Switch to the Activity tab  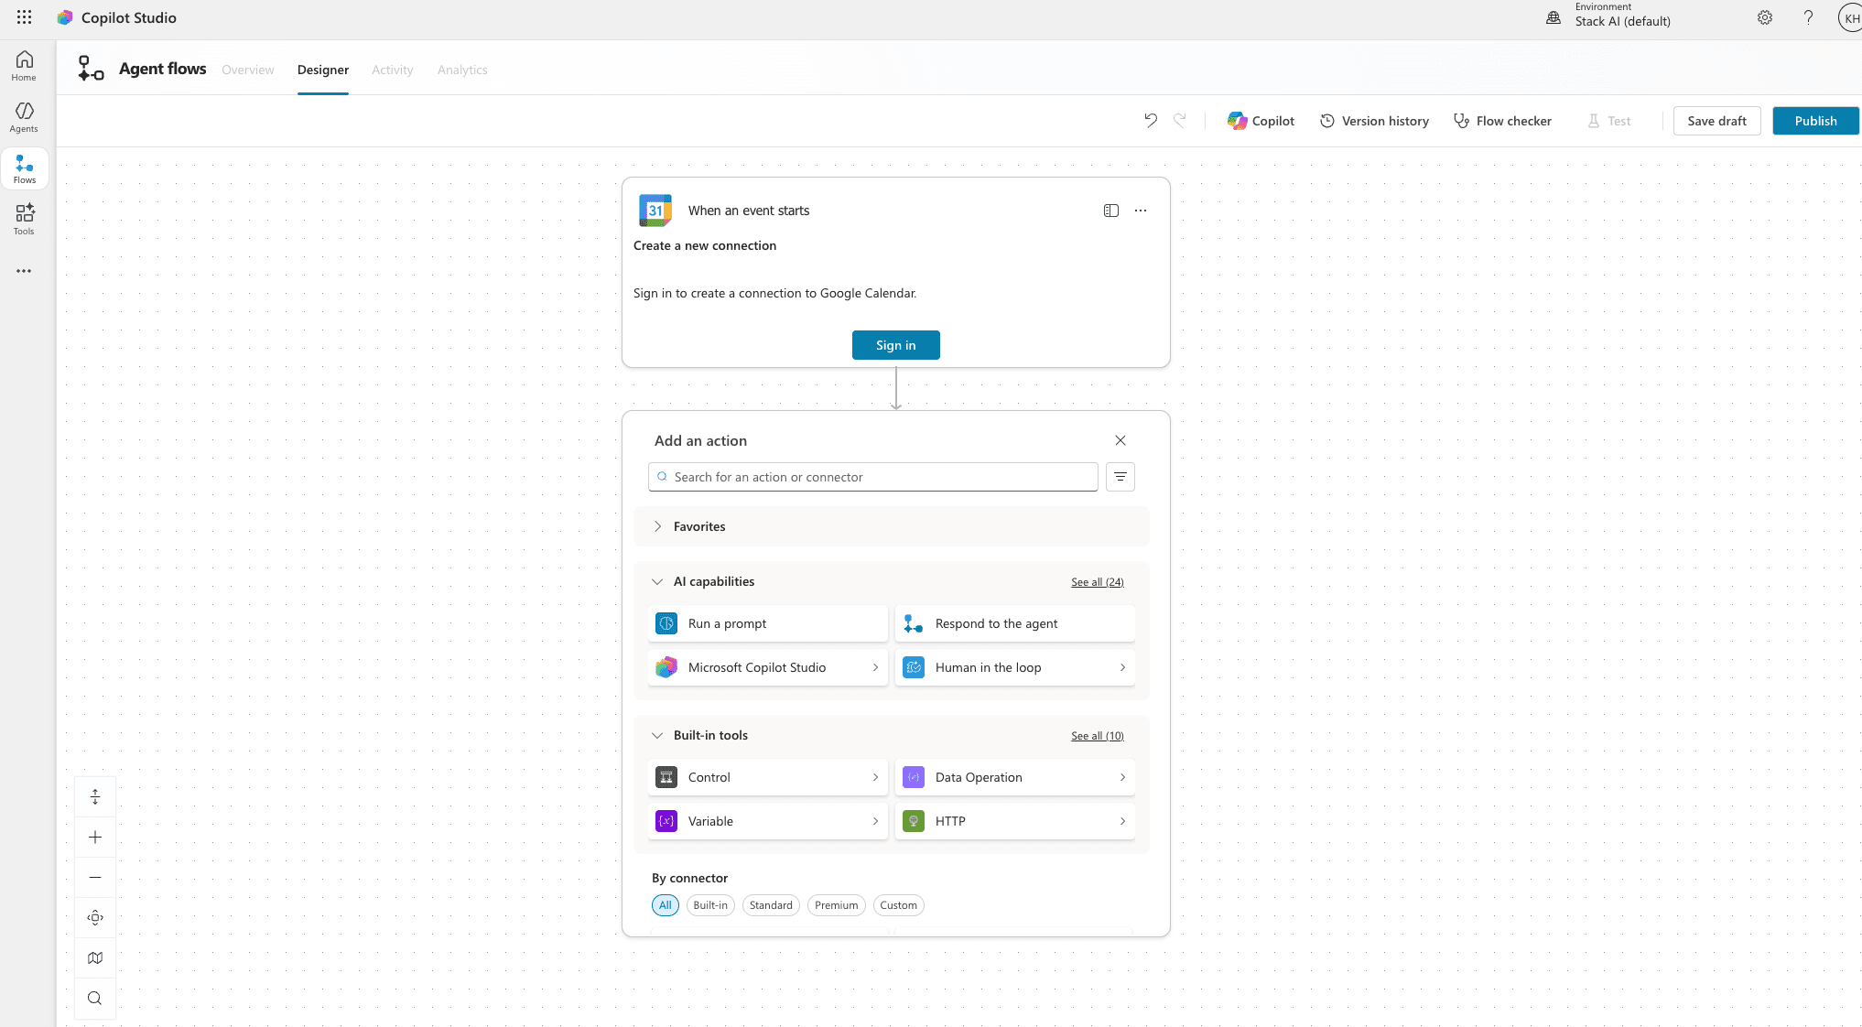click(392, 70)
